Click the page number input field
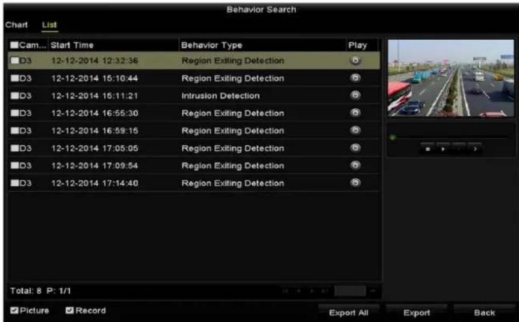 click(x=350, y=291)
